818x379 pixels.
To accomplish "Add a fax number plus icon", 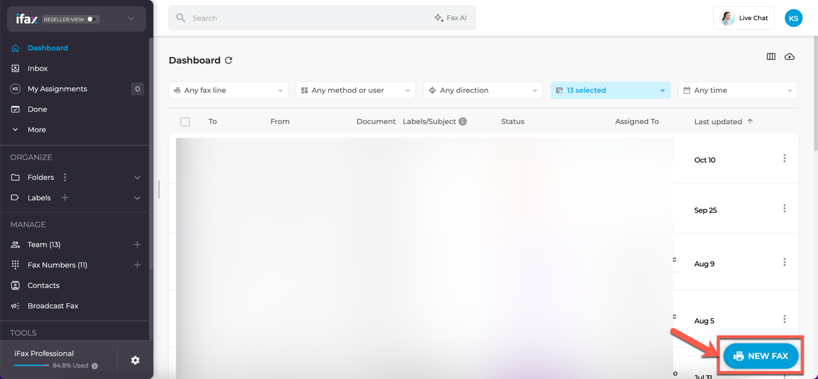I will (x=137, y=265).
